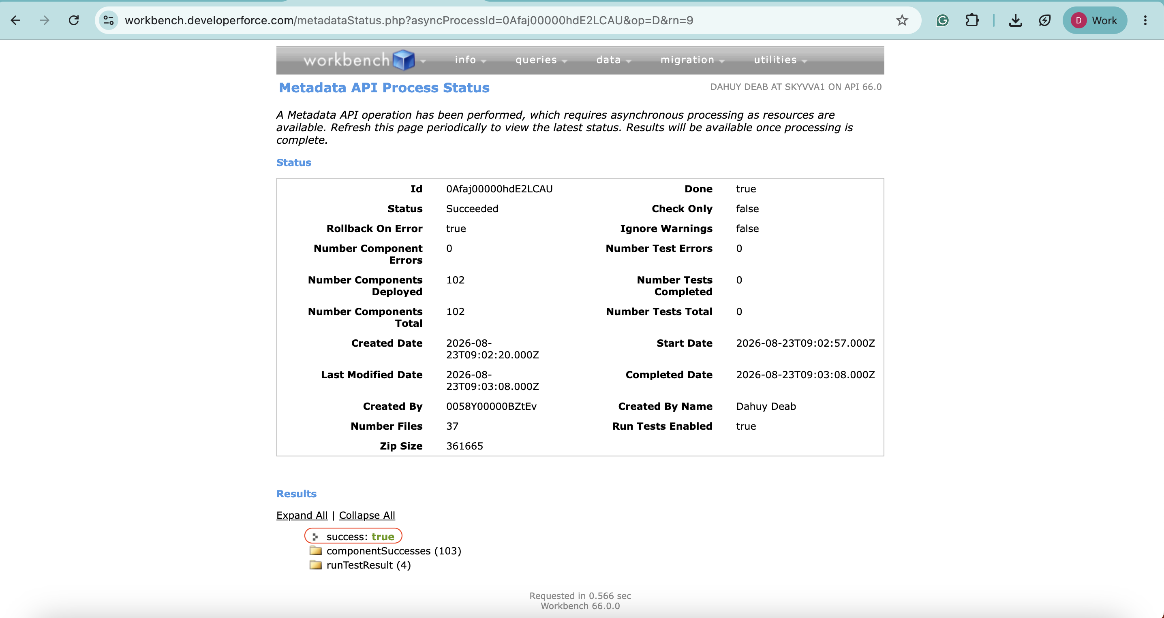1164x618 pixels.
Task: Click the Status value Succeeded
Action: 472,209
